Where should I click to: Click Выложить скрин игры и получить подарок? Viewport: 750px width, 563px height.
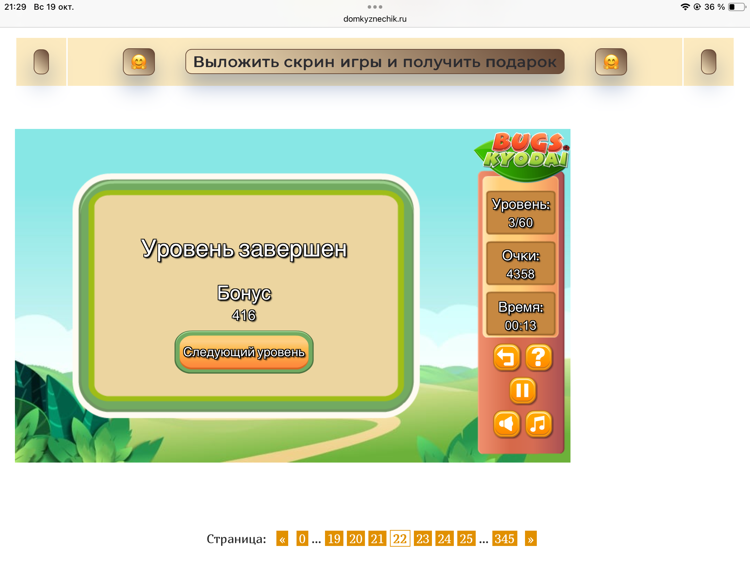pos(375,62)
